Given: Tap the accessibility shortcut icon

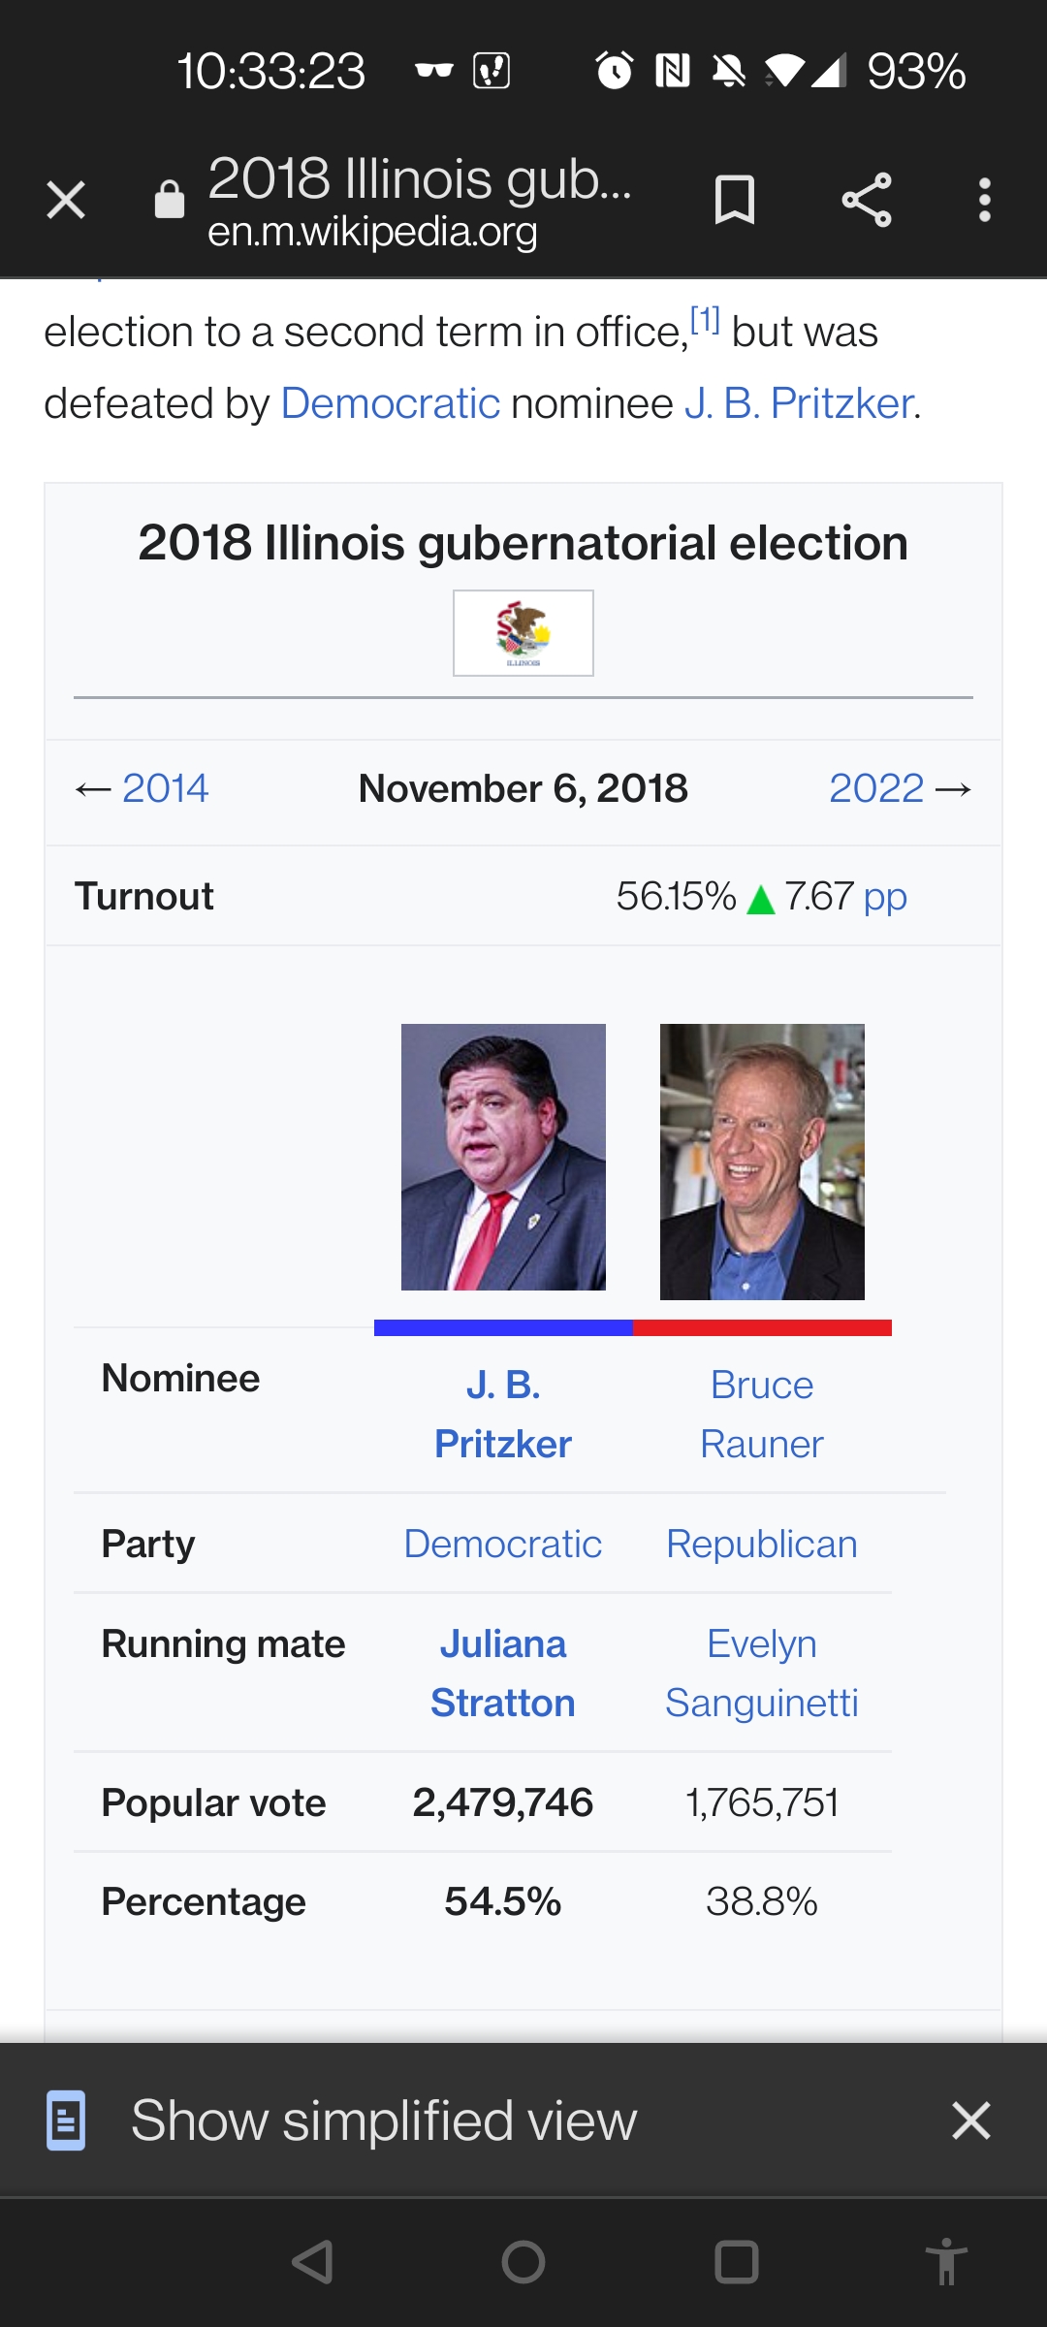Looking at the screenshot, I should pyautogui.click(x=946, y=2263).
